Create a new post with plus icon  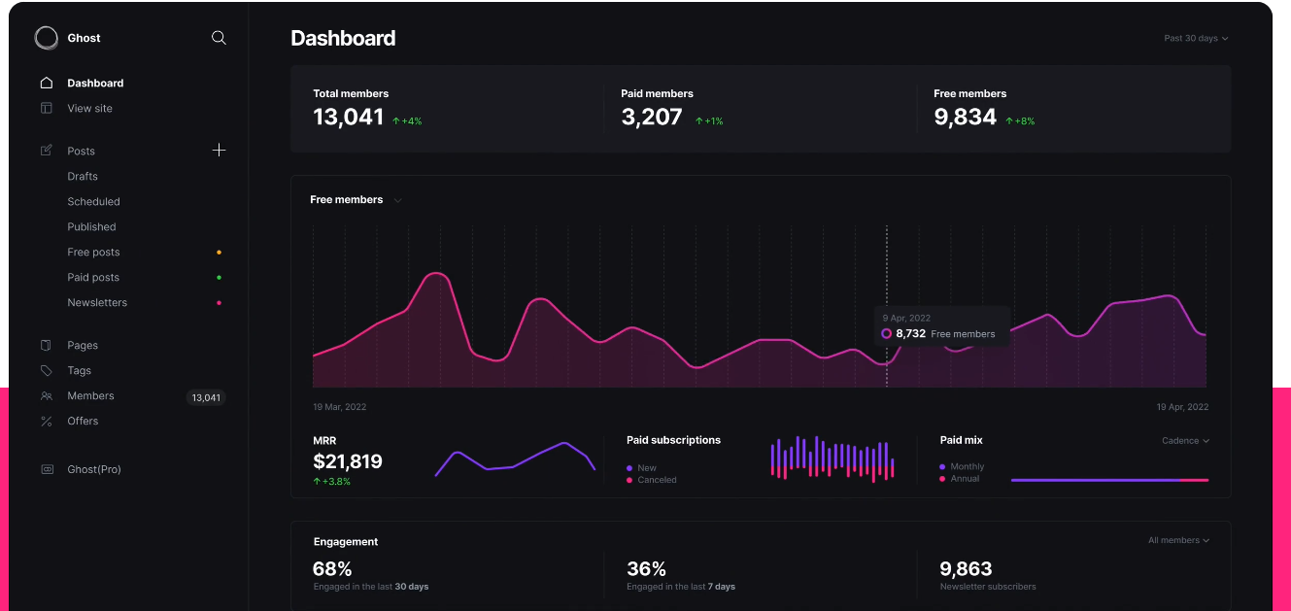(x=219, y=150)
